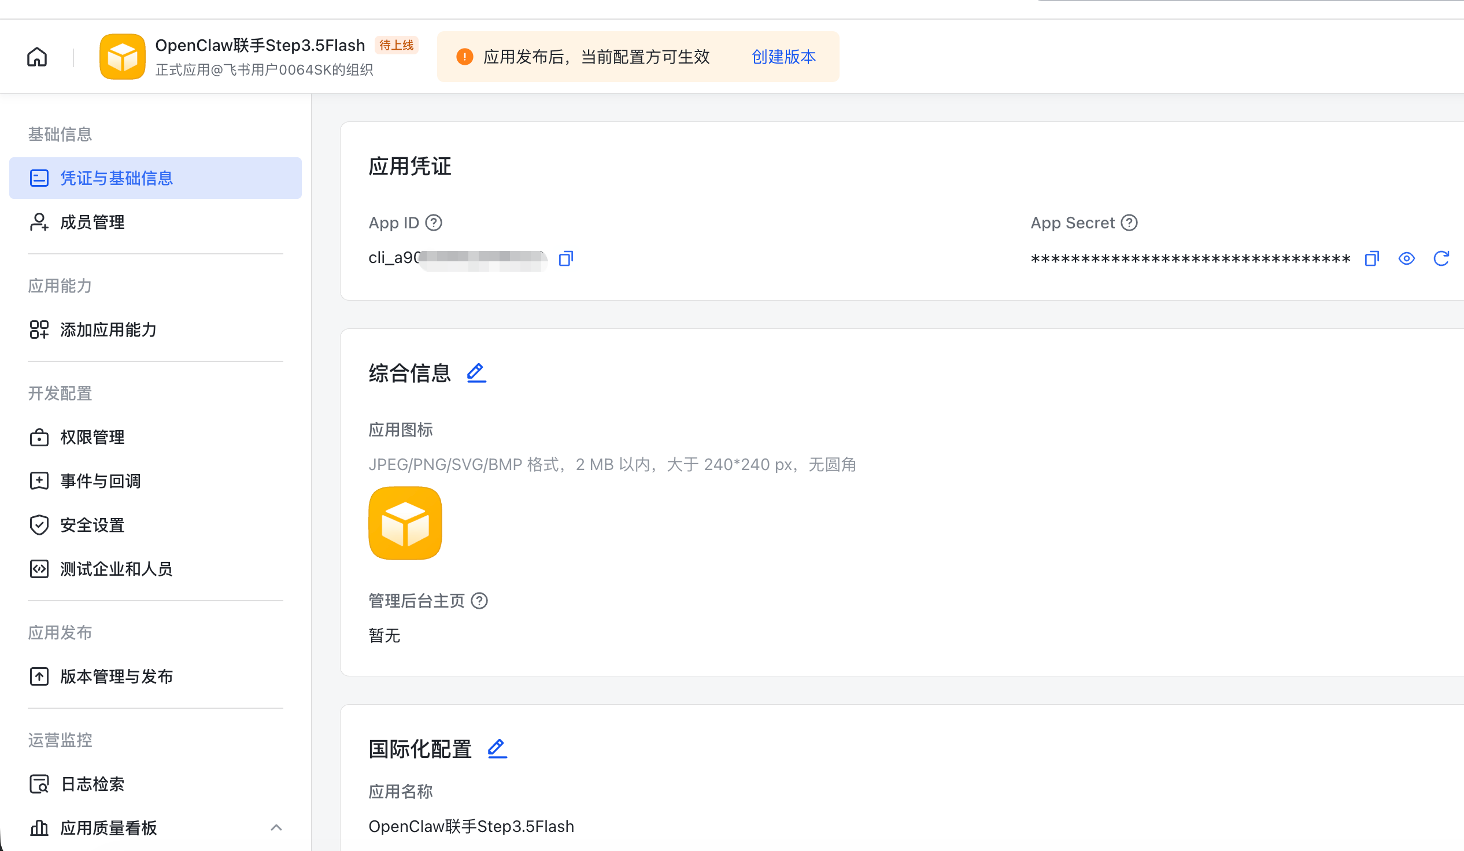
Task: Open help tooltip next to App ID
Action: click(434, 223)
